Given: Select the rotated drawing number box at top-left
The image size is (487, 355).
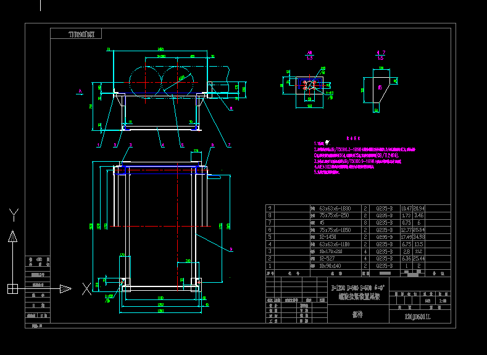Looking at the screenshot, I should 76,34.
